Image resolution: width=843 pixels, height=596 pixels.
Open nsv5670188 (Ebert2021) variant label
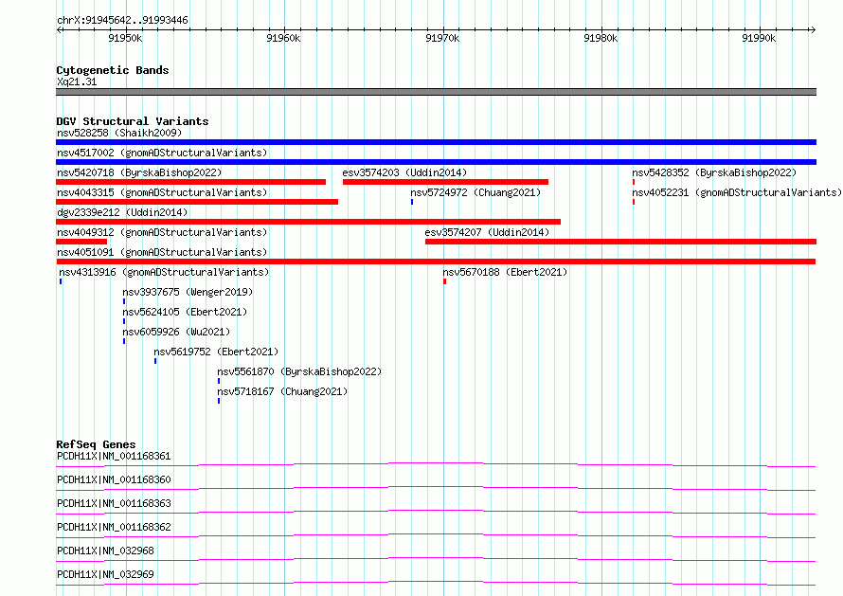(505, 272)
